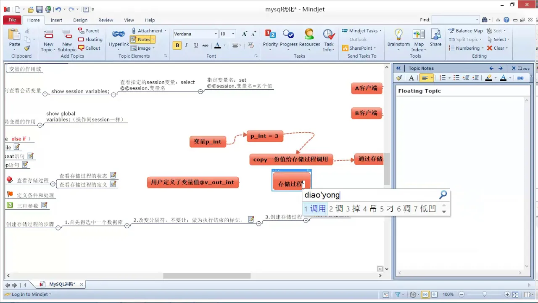Click the fit map icon in status bar

pos(516,295)
